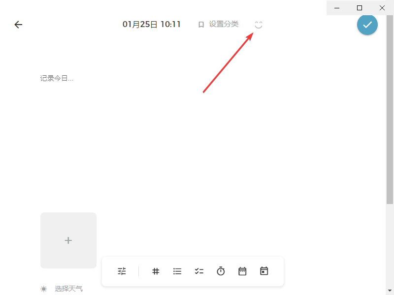Save the entry with the blue checkmark button
This screenshot has height=295, width=394.
(x=367, y=25)
